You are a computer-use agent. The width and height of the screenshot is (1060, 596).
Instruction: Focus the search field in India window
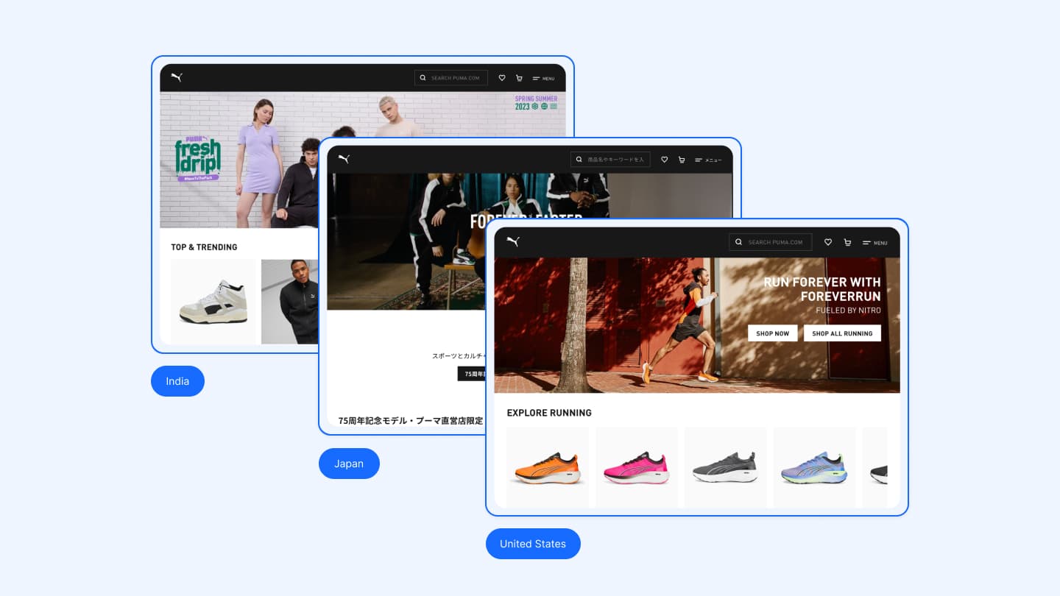[x=451, y=77]
